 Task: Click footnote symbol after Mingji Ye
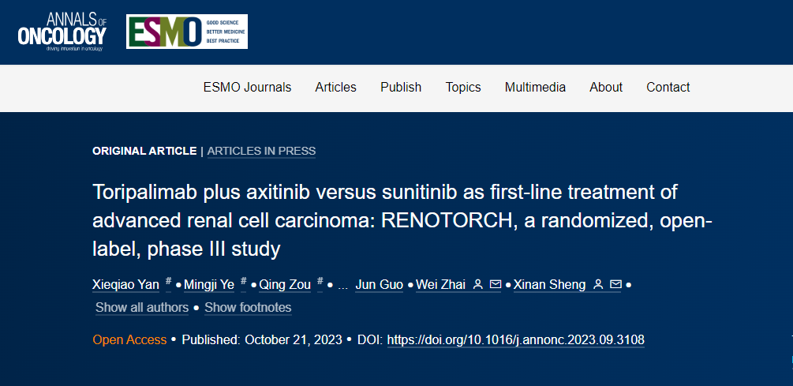(x=244, y=282)
